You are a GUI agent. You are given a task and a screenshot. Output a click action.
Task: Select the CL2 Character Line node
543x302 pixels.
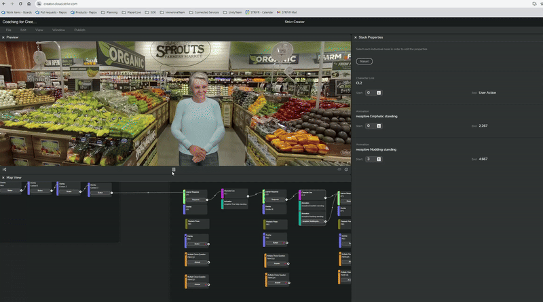(312, 194)
